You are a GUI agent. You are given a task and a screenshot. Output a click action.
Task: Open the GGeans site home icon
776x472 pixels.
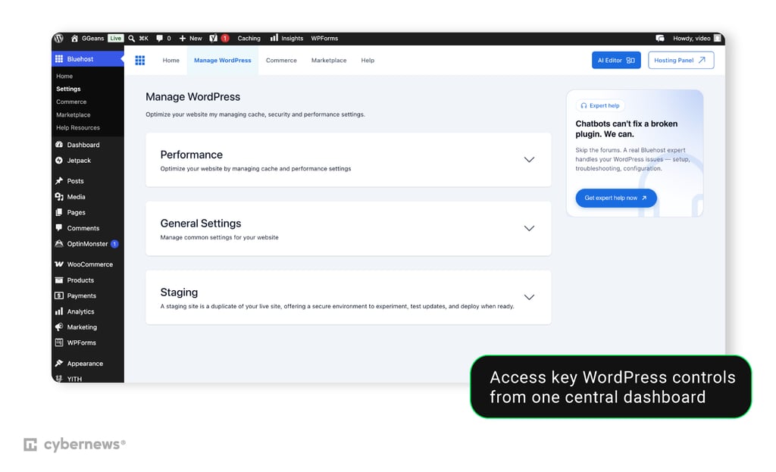point(74,38)
